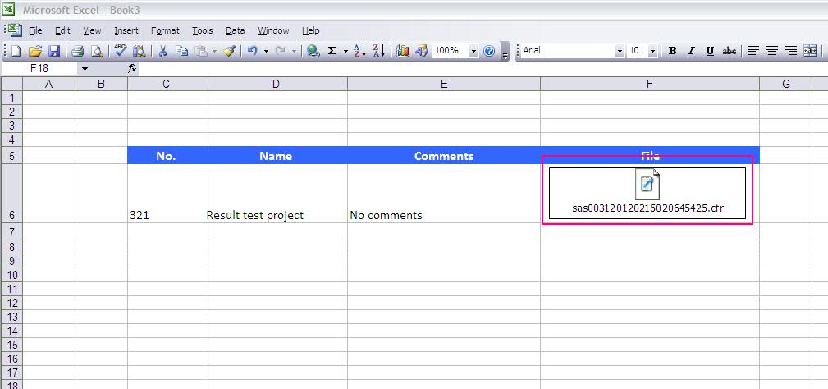Launch the Chart Wizard icon
Screen dimensions: 828x389
(402, 51)
